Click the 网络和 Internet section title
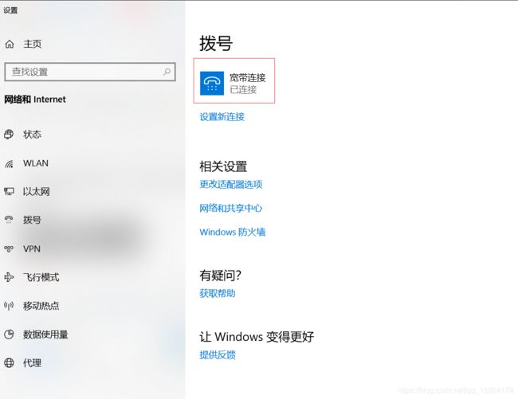The image size is (518, 399). click(35, 100)
